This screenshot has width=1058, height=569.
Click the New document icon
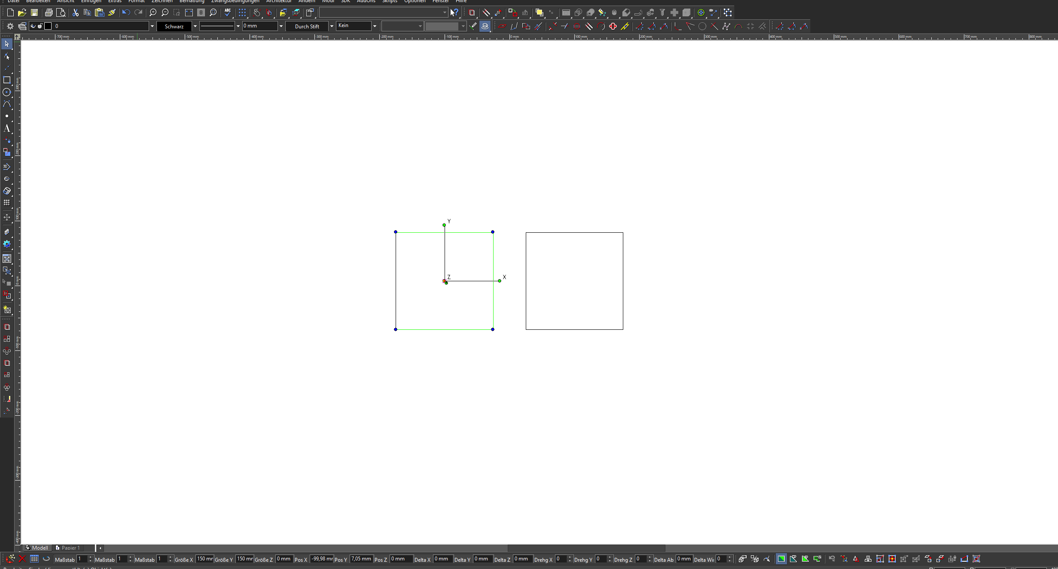tap(10, 13)
